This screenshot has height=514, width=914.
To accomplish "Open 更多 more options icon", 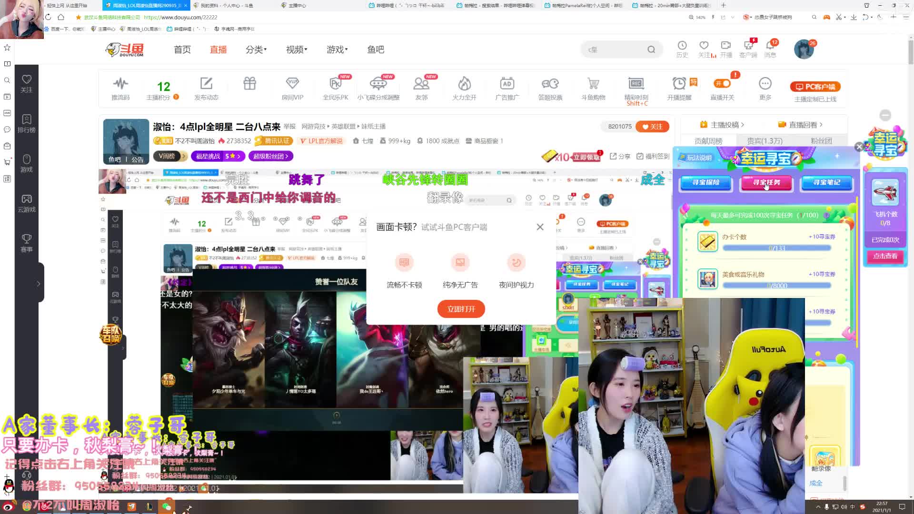I will [x=765, y=89].
